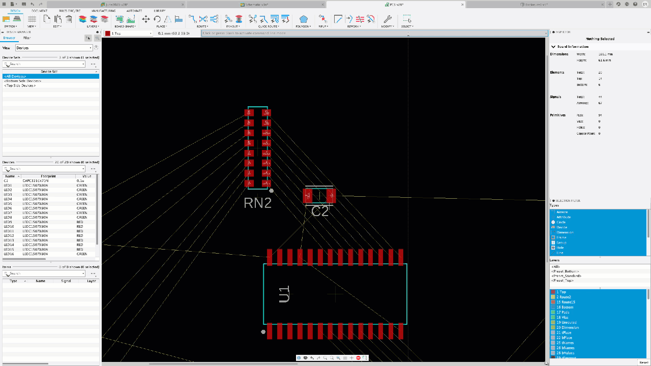Select the Align tool in Place group
This screenshot has height=366, width=651.
click(x=179, y=19)
